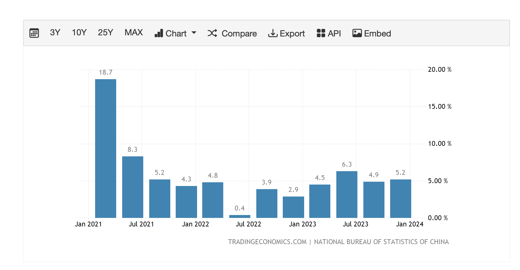Viewport: 520px width, 270px height.
Task: Click the 0.4 bar near Jul 2022
Action: coord(240,216)
